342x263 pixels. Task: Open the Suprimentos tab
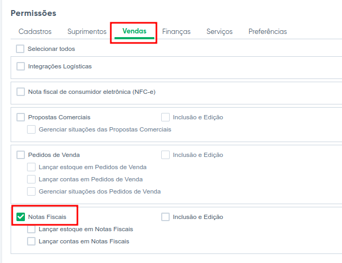point(87,31)
